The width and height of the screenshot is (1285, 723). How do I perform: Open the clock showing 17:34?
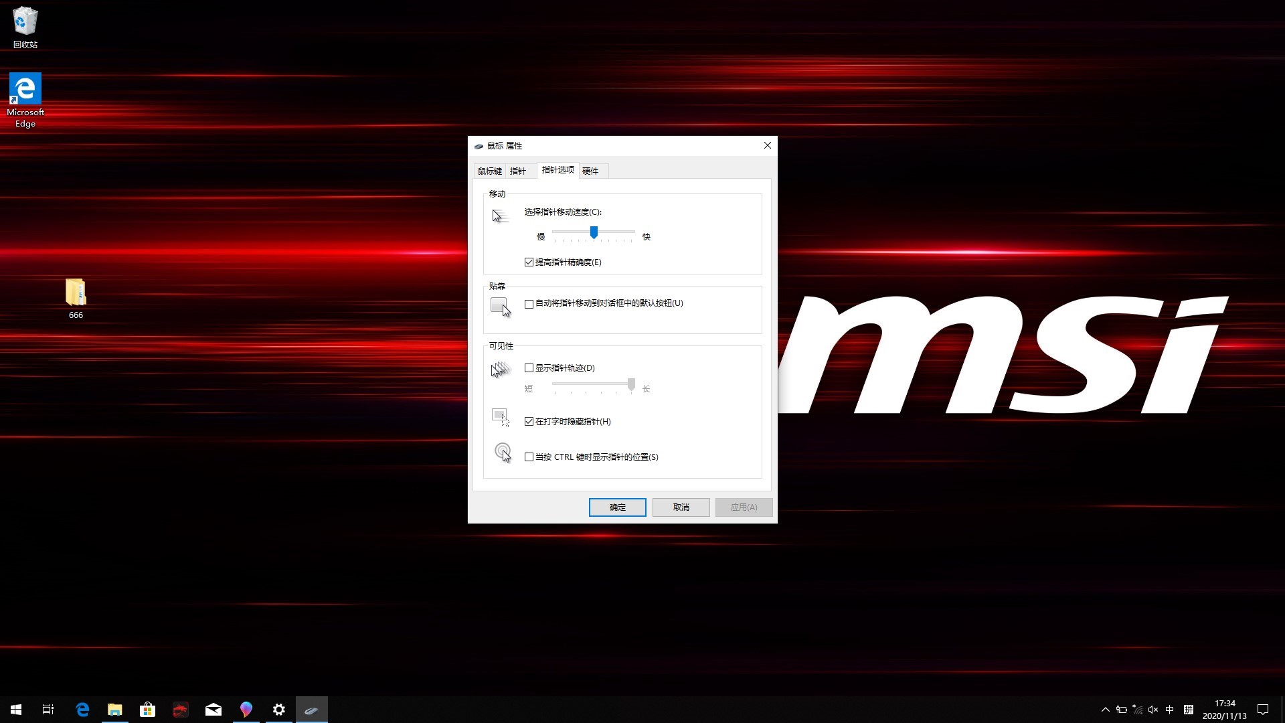[x=1225, y=710]
